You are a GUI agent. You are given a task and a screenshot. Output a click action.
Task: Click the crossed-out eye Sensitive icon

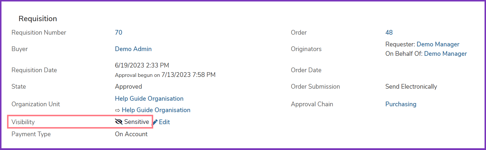[119, 122]
